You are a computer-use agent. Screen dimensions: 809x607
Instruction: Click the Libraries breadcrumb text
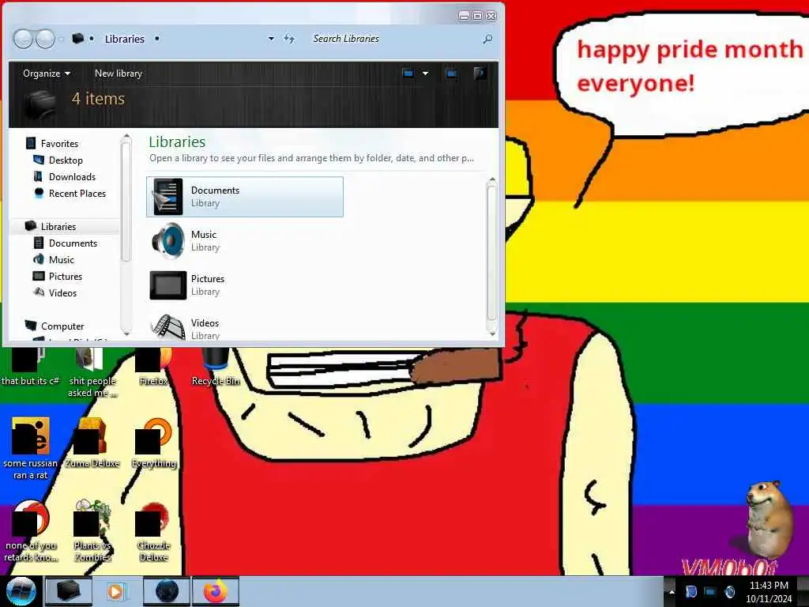point(124,39)
